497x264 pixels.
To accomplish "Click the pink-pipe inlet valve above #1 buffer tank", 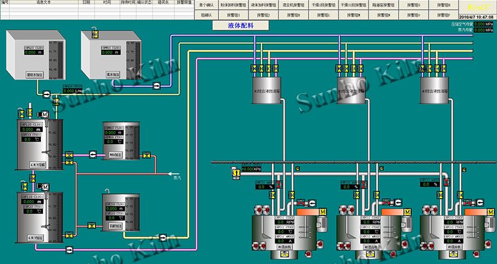I will [x=276, y=68].
